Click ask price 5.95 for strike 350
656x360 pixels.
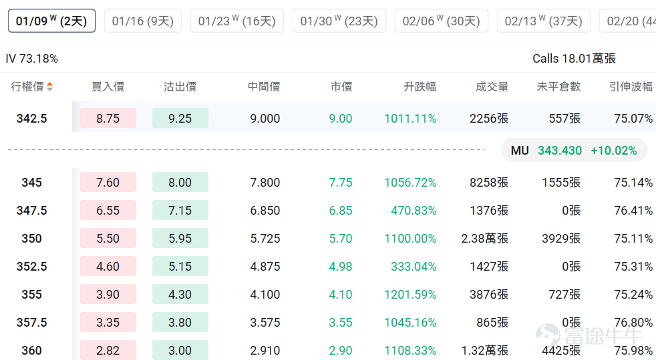pyautogui.click(x=180, y=238)
